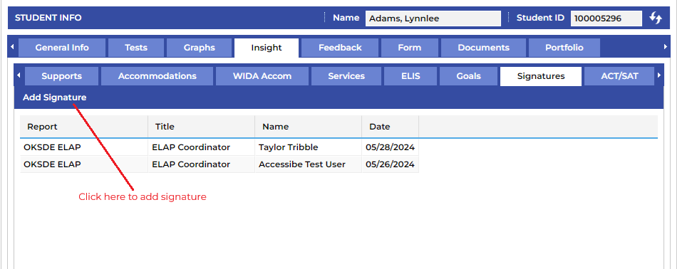
Task: Select the Insight tab
Action: click(x=267, y=48)
